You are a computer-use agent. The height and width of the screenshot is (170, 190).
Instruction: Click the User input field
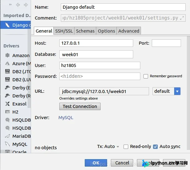100,65
